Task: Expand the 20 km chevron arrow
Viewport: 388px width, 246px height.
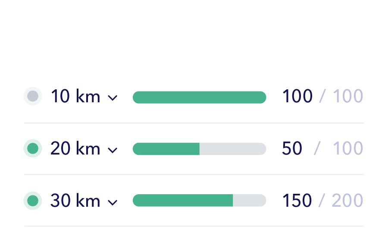Action: tap(113, 150)
